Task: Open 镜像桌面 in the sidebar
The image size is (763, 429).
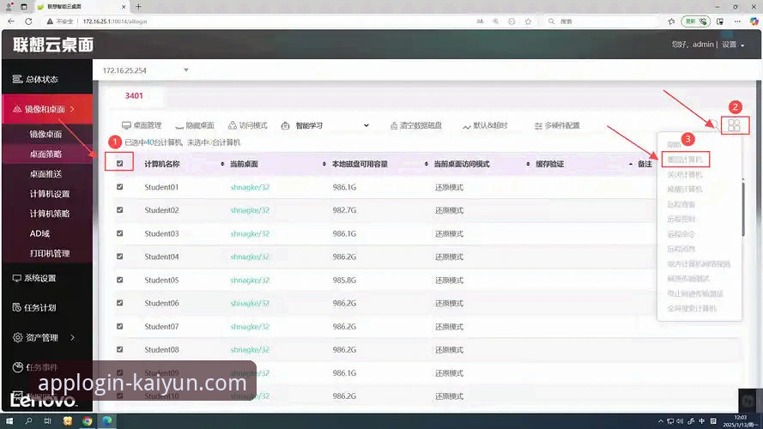Action: [45, 134]
